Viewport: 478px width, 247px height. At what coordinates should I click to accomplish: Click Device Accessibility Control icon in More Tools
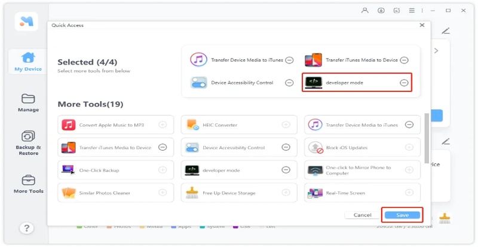pos(192,148)
